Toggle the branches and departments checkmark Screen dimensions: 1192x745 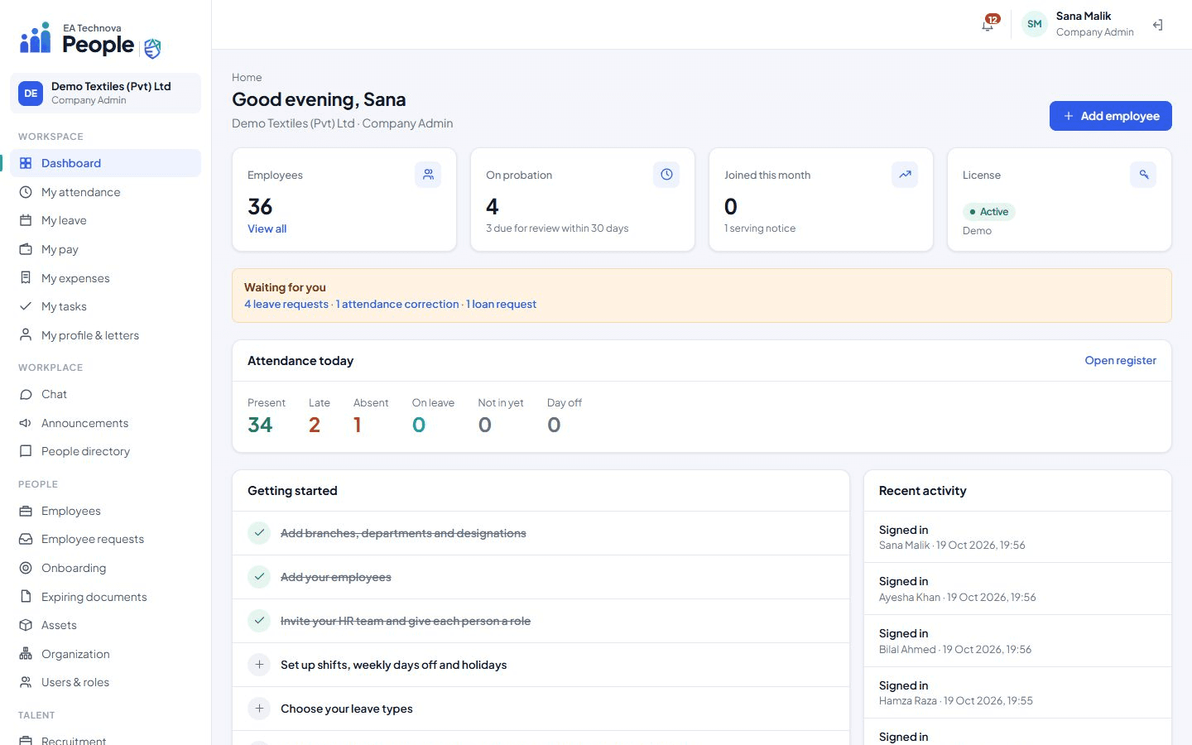[259, 533]
